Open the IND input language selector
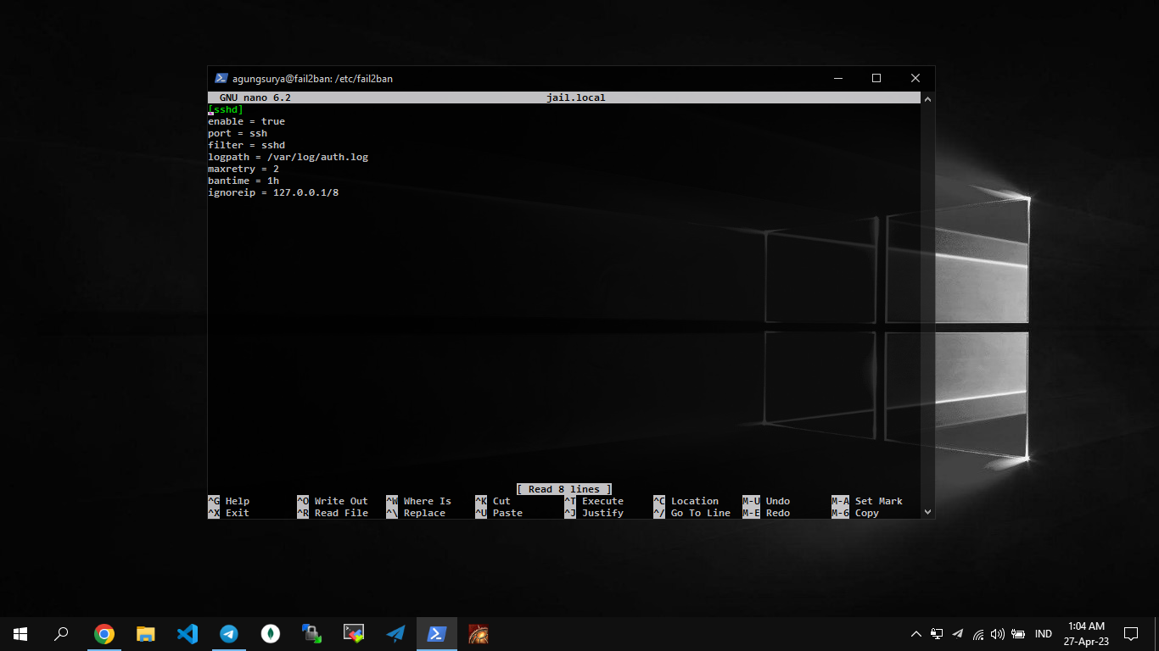Image resolution: width=1159 pixels, height=651 pixels. (x=1044, y=634)
